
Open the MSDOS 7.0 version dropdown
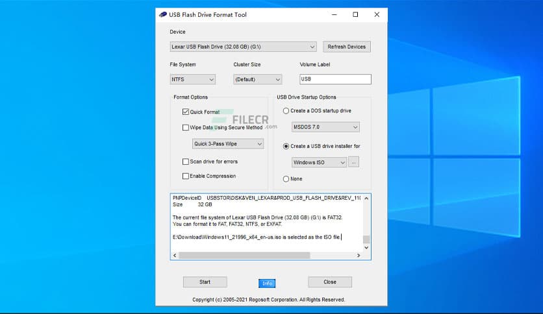[x=325, y=127]
